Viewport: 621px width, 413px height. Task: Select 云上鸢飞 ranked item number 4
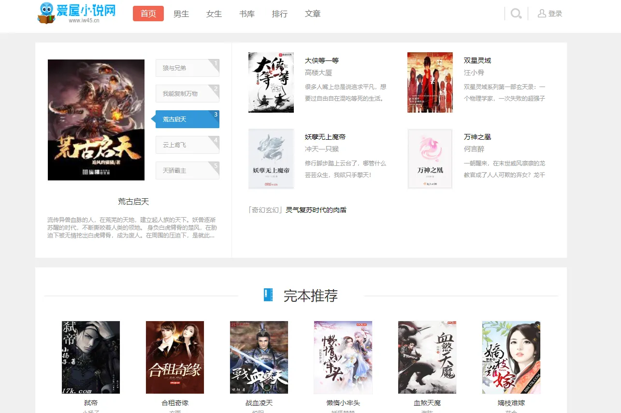pos(187,145)
